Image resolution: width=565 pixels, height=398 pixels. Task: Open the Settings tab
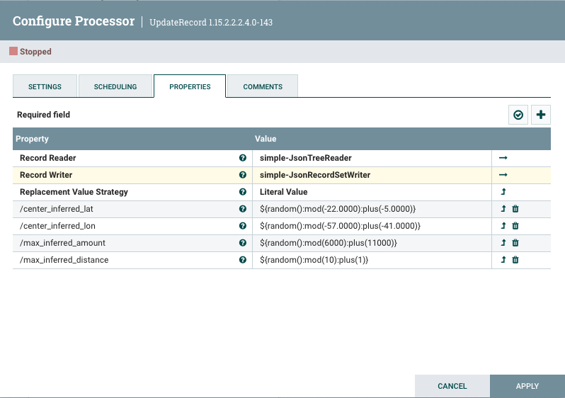click(45, 86)
